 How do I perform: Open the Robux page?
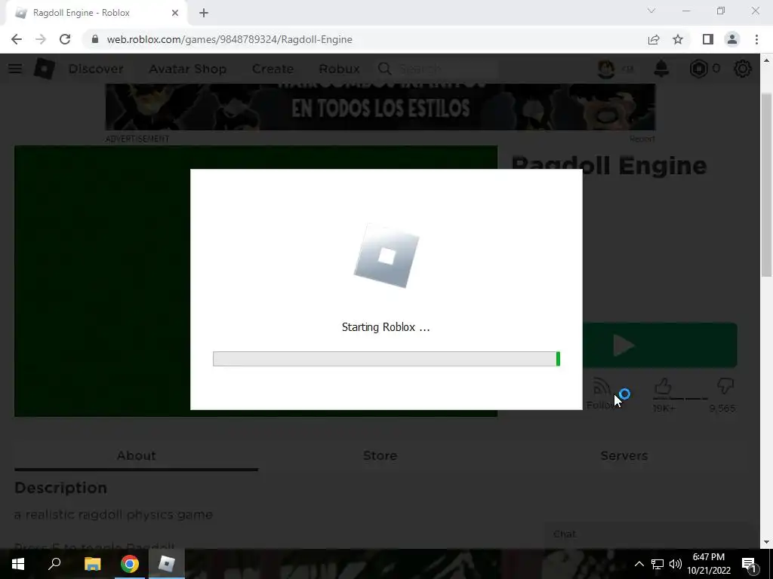coord(339,69)
